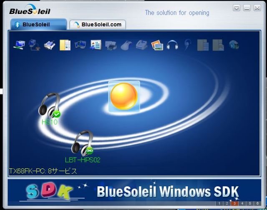
Task: Select the Dial-up Networking service icon
Action: tap(34, 44)
